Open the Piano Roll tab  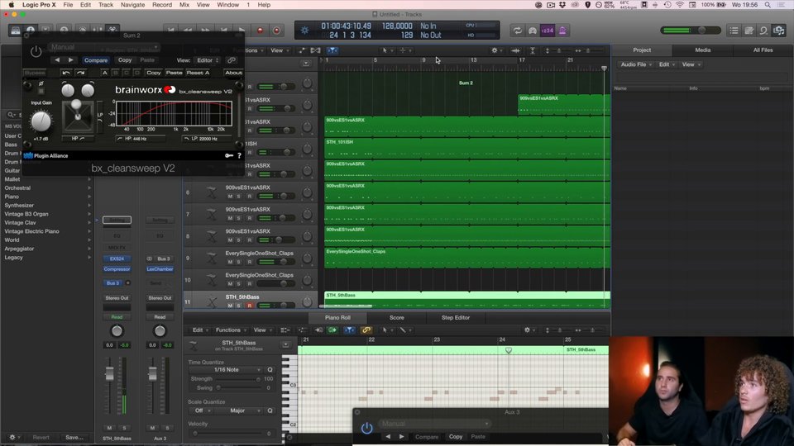pos(337,317)
